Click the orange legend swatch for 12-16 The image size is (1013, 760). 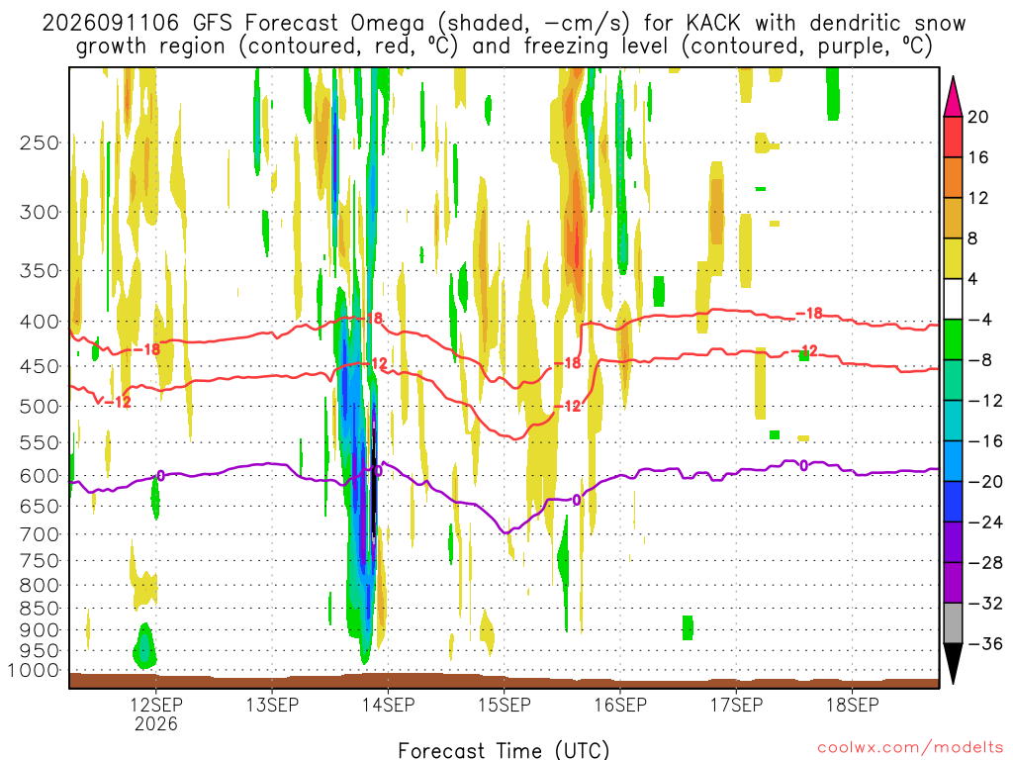(953, 178)
